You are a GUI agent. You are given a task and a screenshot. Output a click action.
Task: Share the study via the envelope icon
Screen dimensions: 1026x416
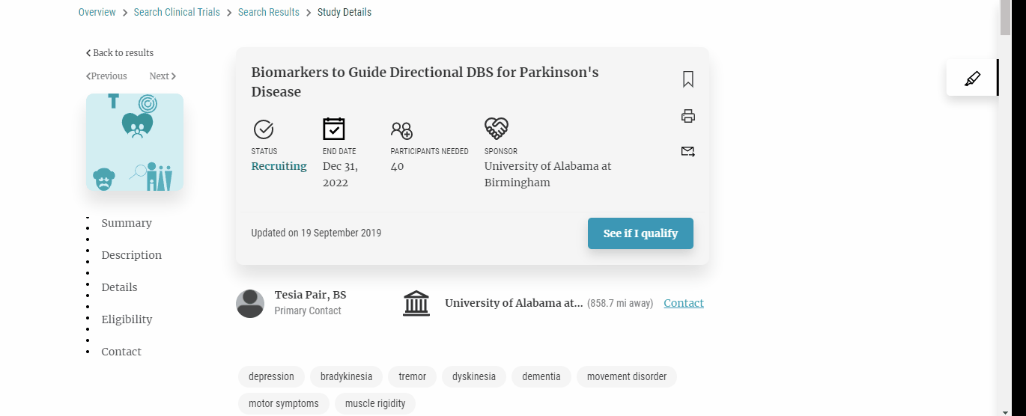[x=688, y=152]
